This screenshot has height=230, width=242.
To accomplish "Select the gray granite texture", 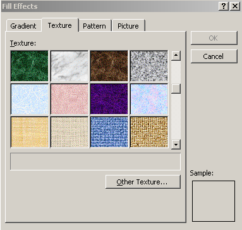I will point(149,66).
